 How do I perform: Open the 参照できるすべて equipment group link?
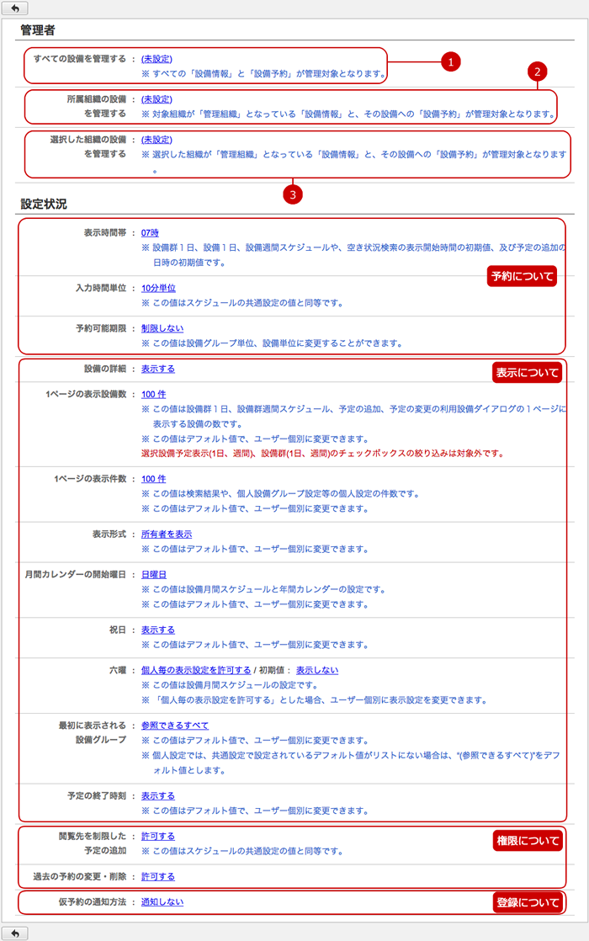click(x=175, y=725)
